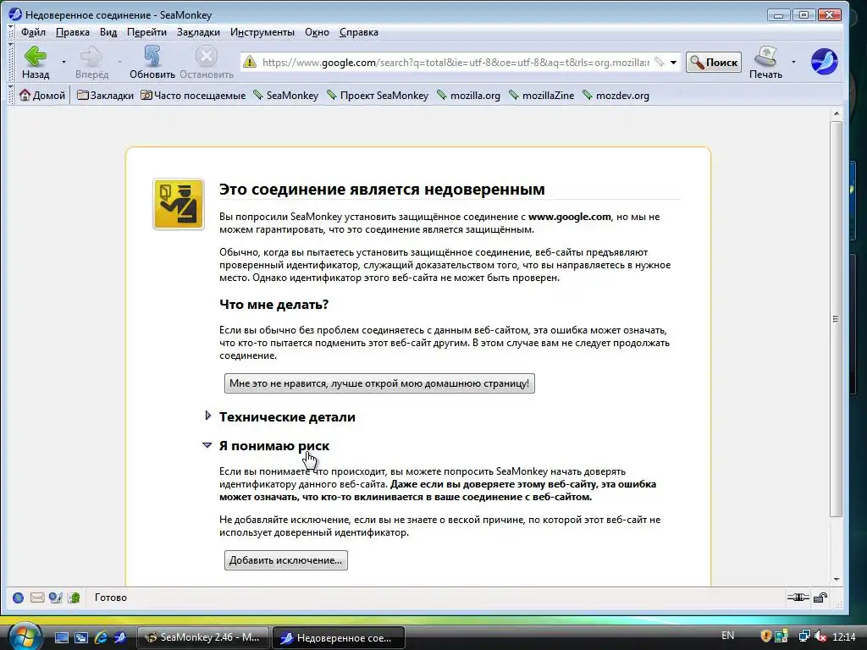Open the Закладки menu in the menu bar

(198, 32)
